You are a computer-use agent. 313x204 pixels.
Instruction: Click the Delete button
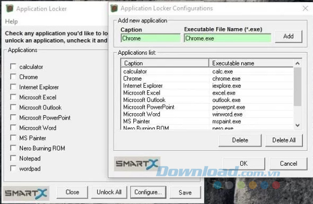point(240,140)
